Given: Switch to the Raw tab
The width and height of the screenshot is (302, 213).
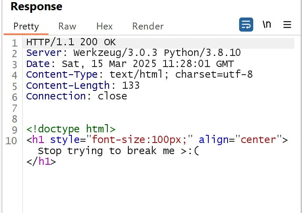Looking at the screenshot, I should [67, 26].
